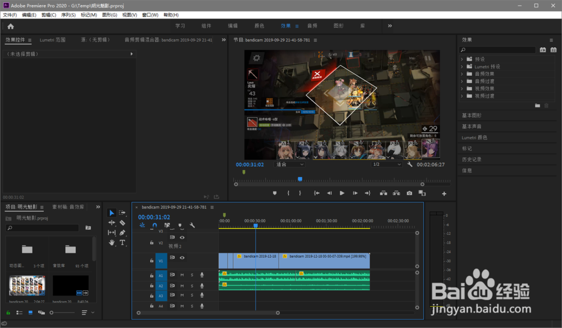Open the 1/2 playback resolution dropdown
This screenshot has width=562, height=328.
(387, 165)
